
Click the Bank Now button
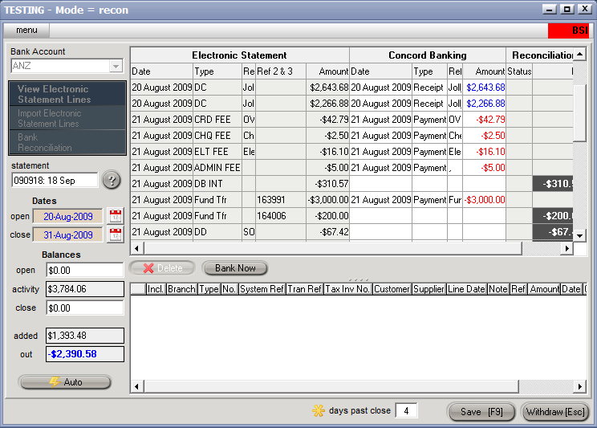point(235,268)
